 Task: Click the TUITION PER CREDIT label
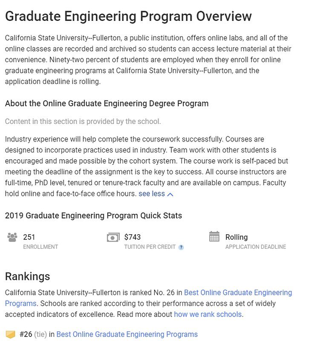[150, 247]
